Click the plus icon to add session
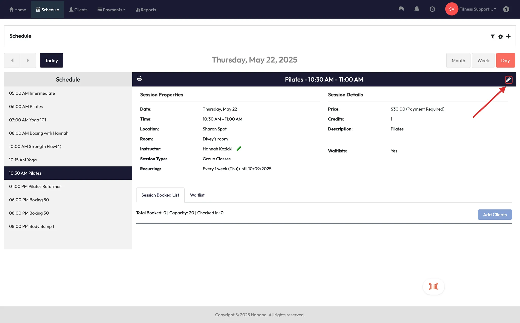The width and height of the screenshot is (520, 323). point(508,36)
